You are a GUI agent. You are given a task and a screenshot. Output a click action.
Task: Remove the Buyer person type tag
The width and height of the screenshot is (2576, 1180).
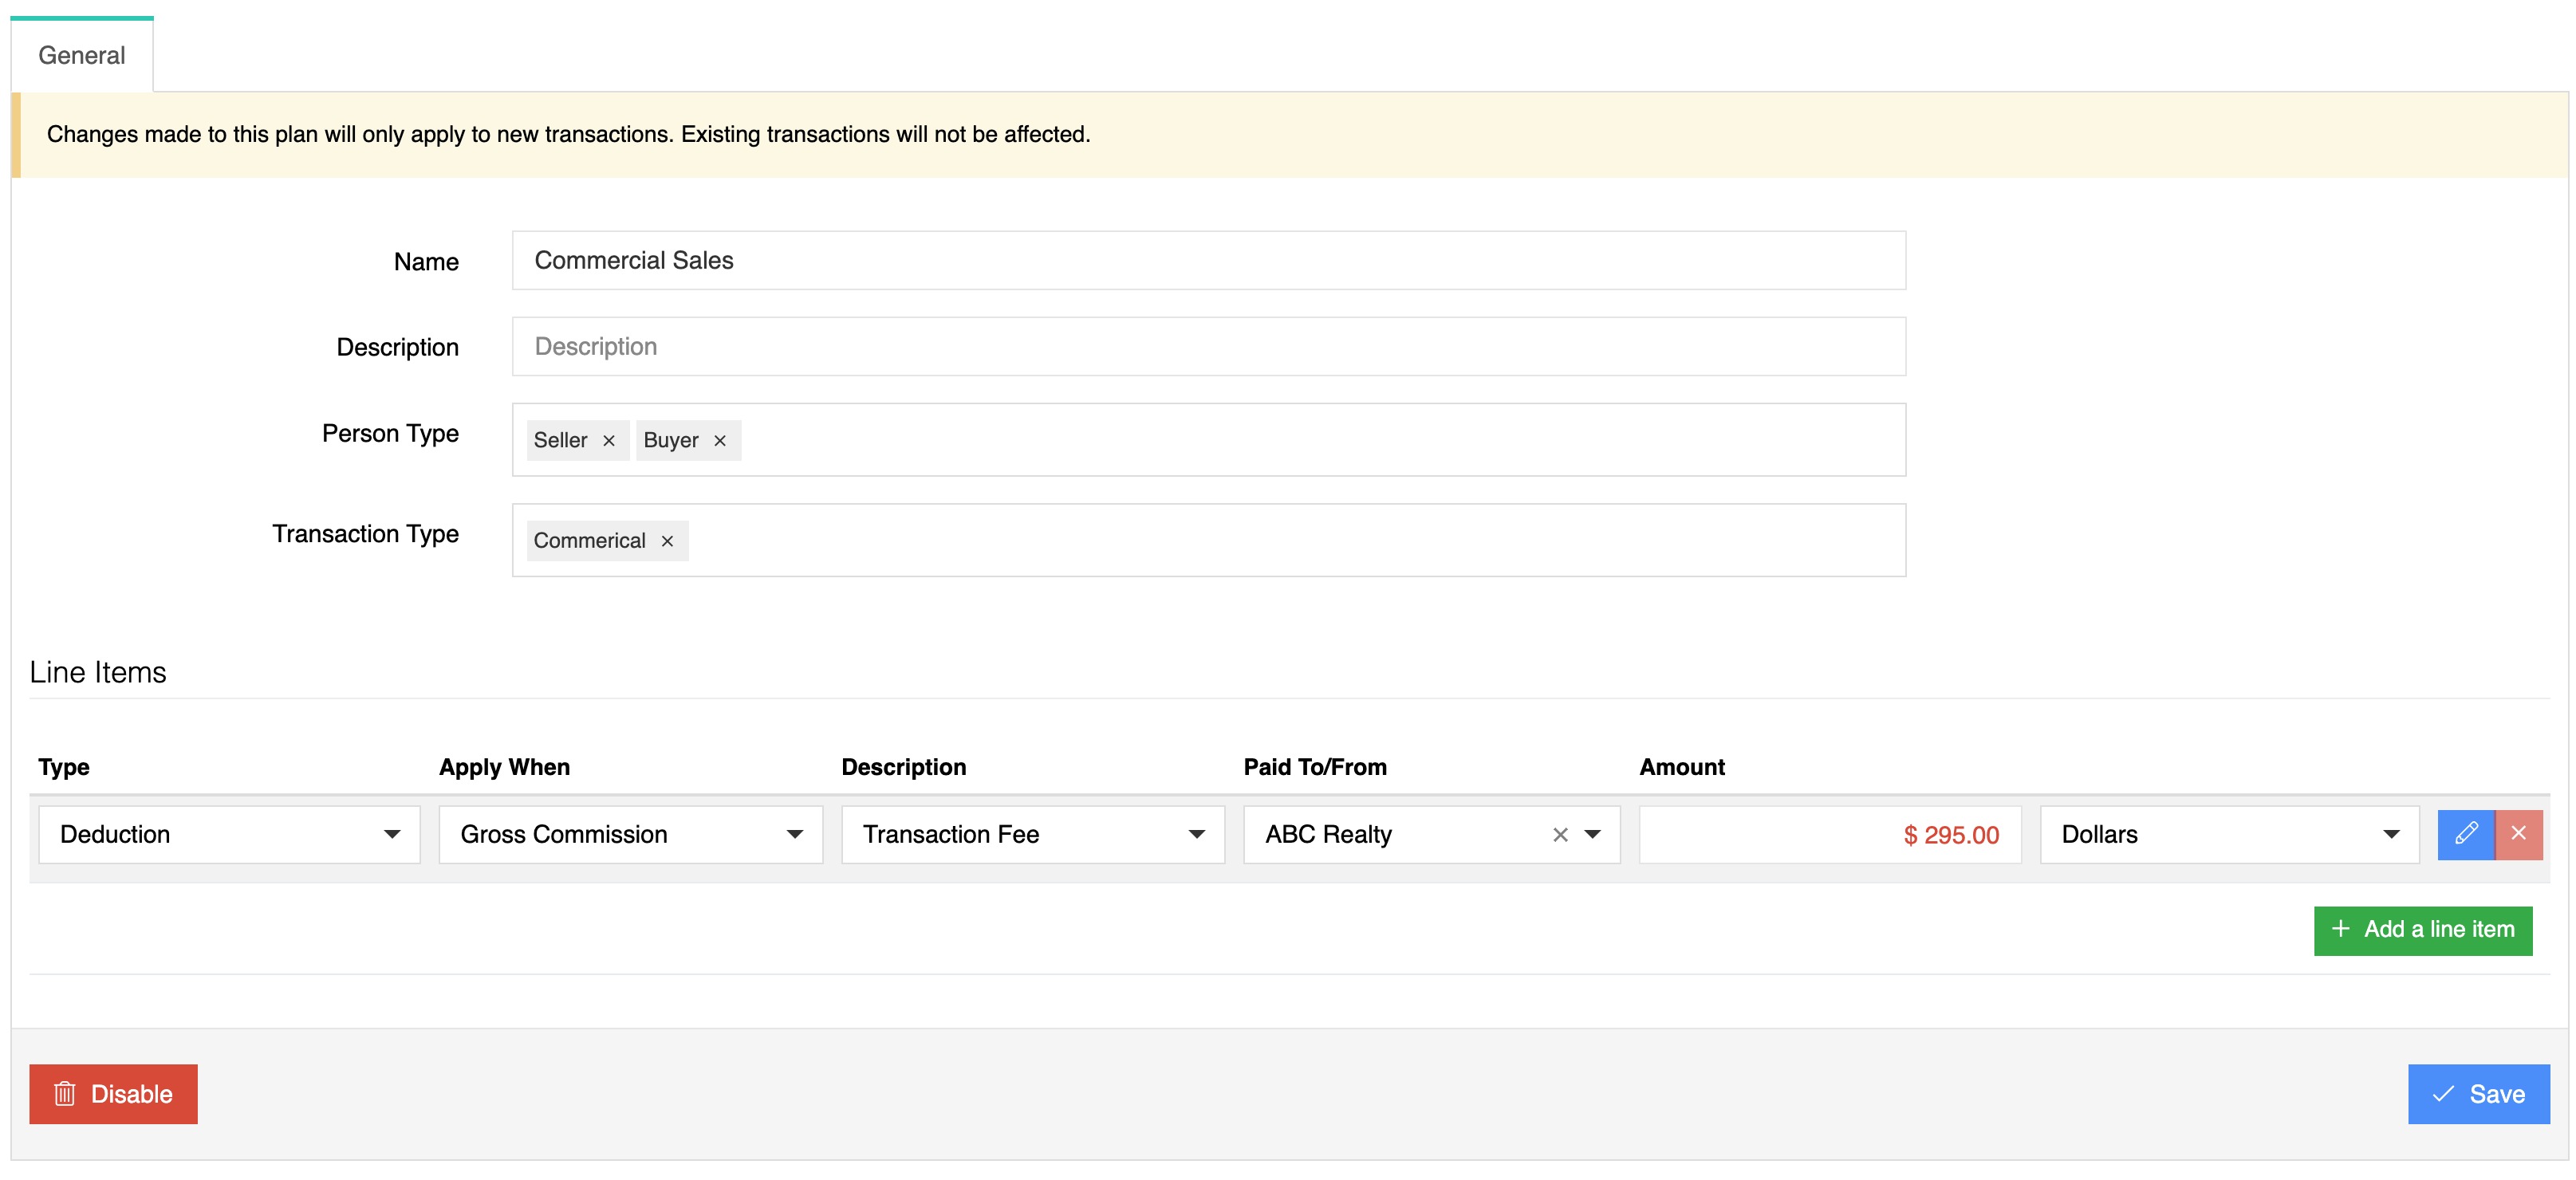click(719, 441)
